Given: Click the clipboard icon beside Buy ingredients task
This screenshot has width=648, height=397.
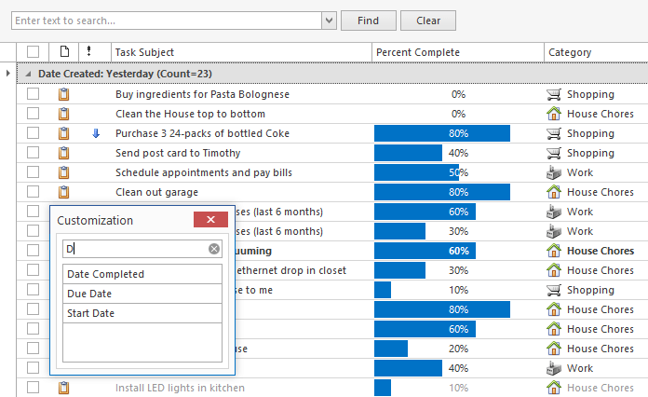Looking at the screenshot, I should (64, 94).
